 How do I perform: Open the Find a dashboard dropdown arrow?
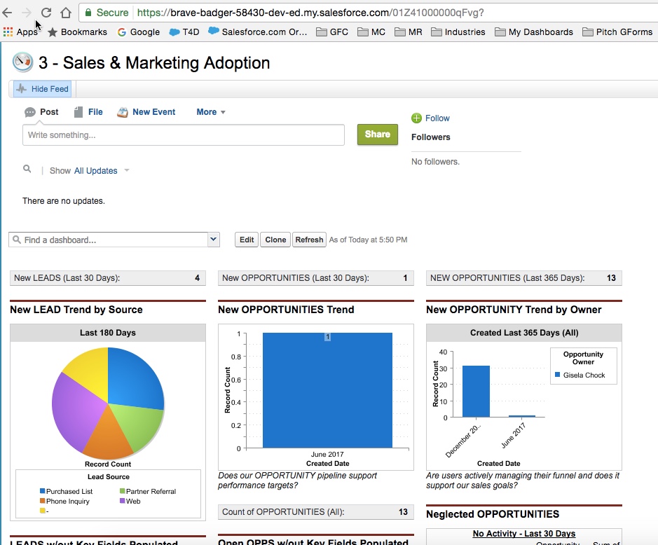(214, 240)
